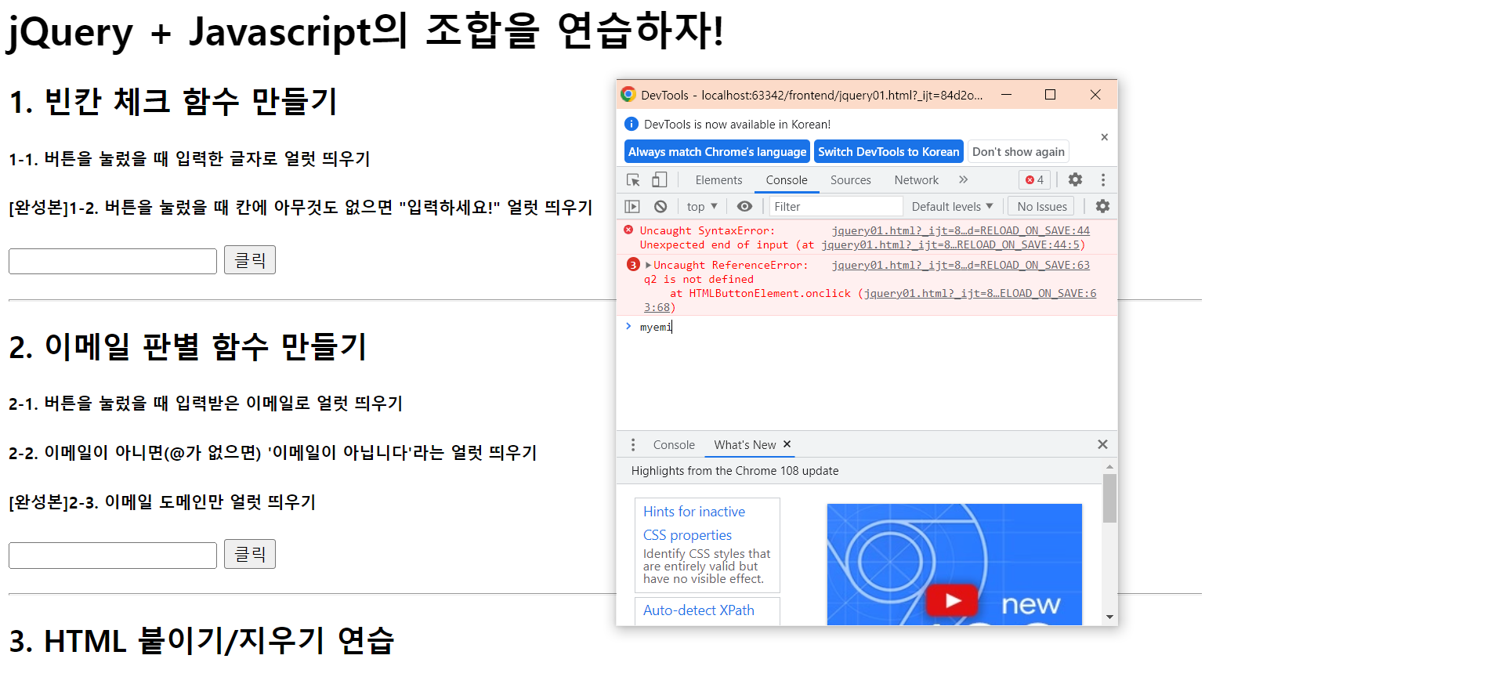Image resolution: width=1491 pixels, height=677 pixels.
Task: Open console settings gear beside No Issues
Action: click(1102, 206)
